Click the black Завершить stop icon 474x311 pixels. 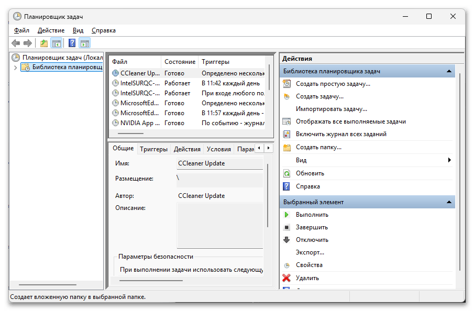pyautogui.click(x=287, y=227)
